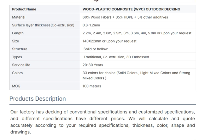Screen dimensions: 205x140
Task: Click the Products Description heading
Action: (38, 99)
